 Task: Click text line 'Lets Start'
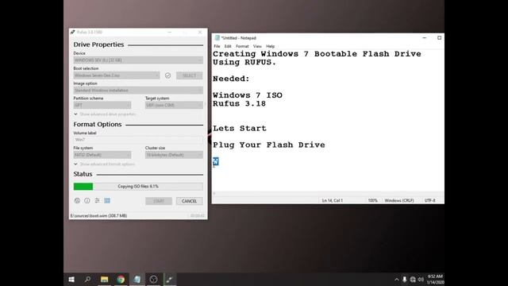tap(240, 129)
